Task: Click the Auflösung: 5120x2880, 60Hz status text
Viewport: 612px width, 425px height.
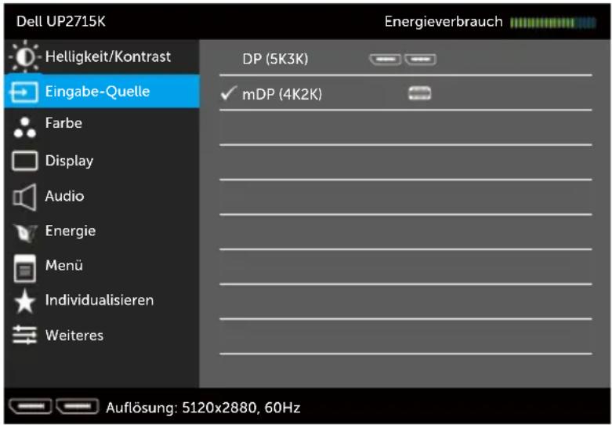Action: [203, 408]
